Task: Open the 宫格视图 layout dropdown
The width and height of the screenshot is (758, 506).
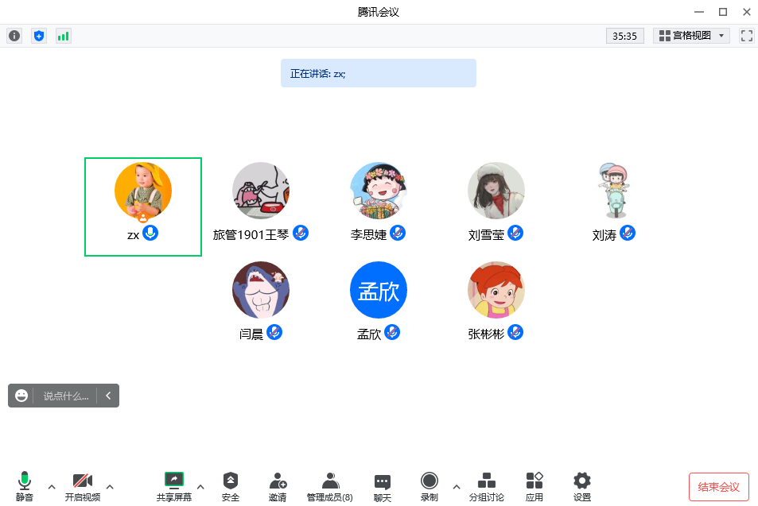Action: tap(691, 36)
